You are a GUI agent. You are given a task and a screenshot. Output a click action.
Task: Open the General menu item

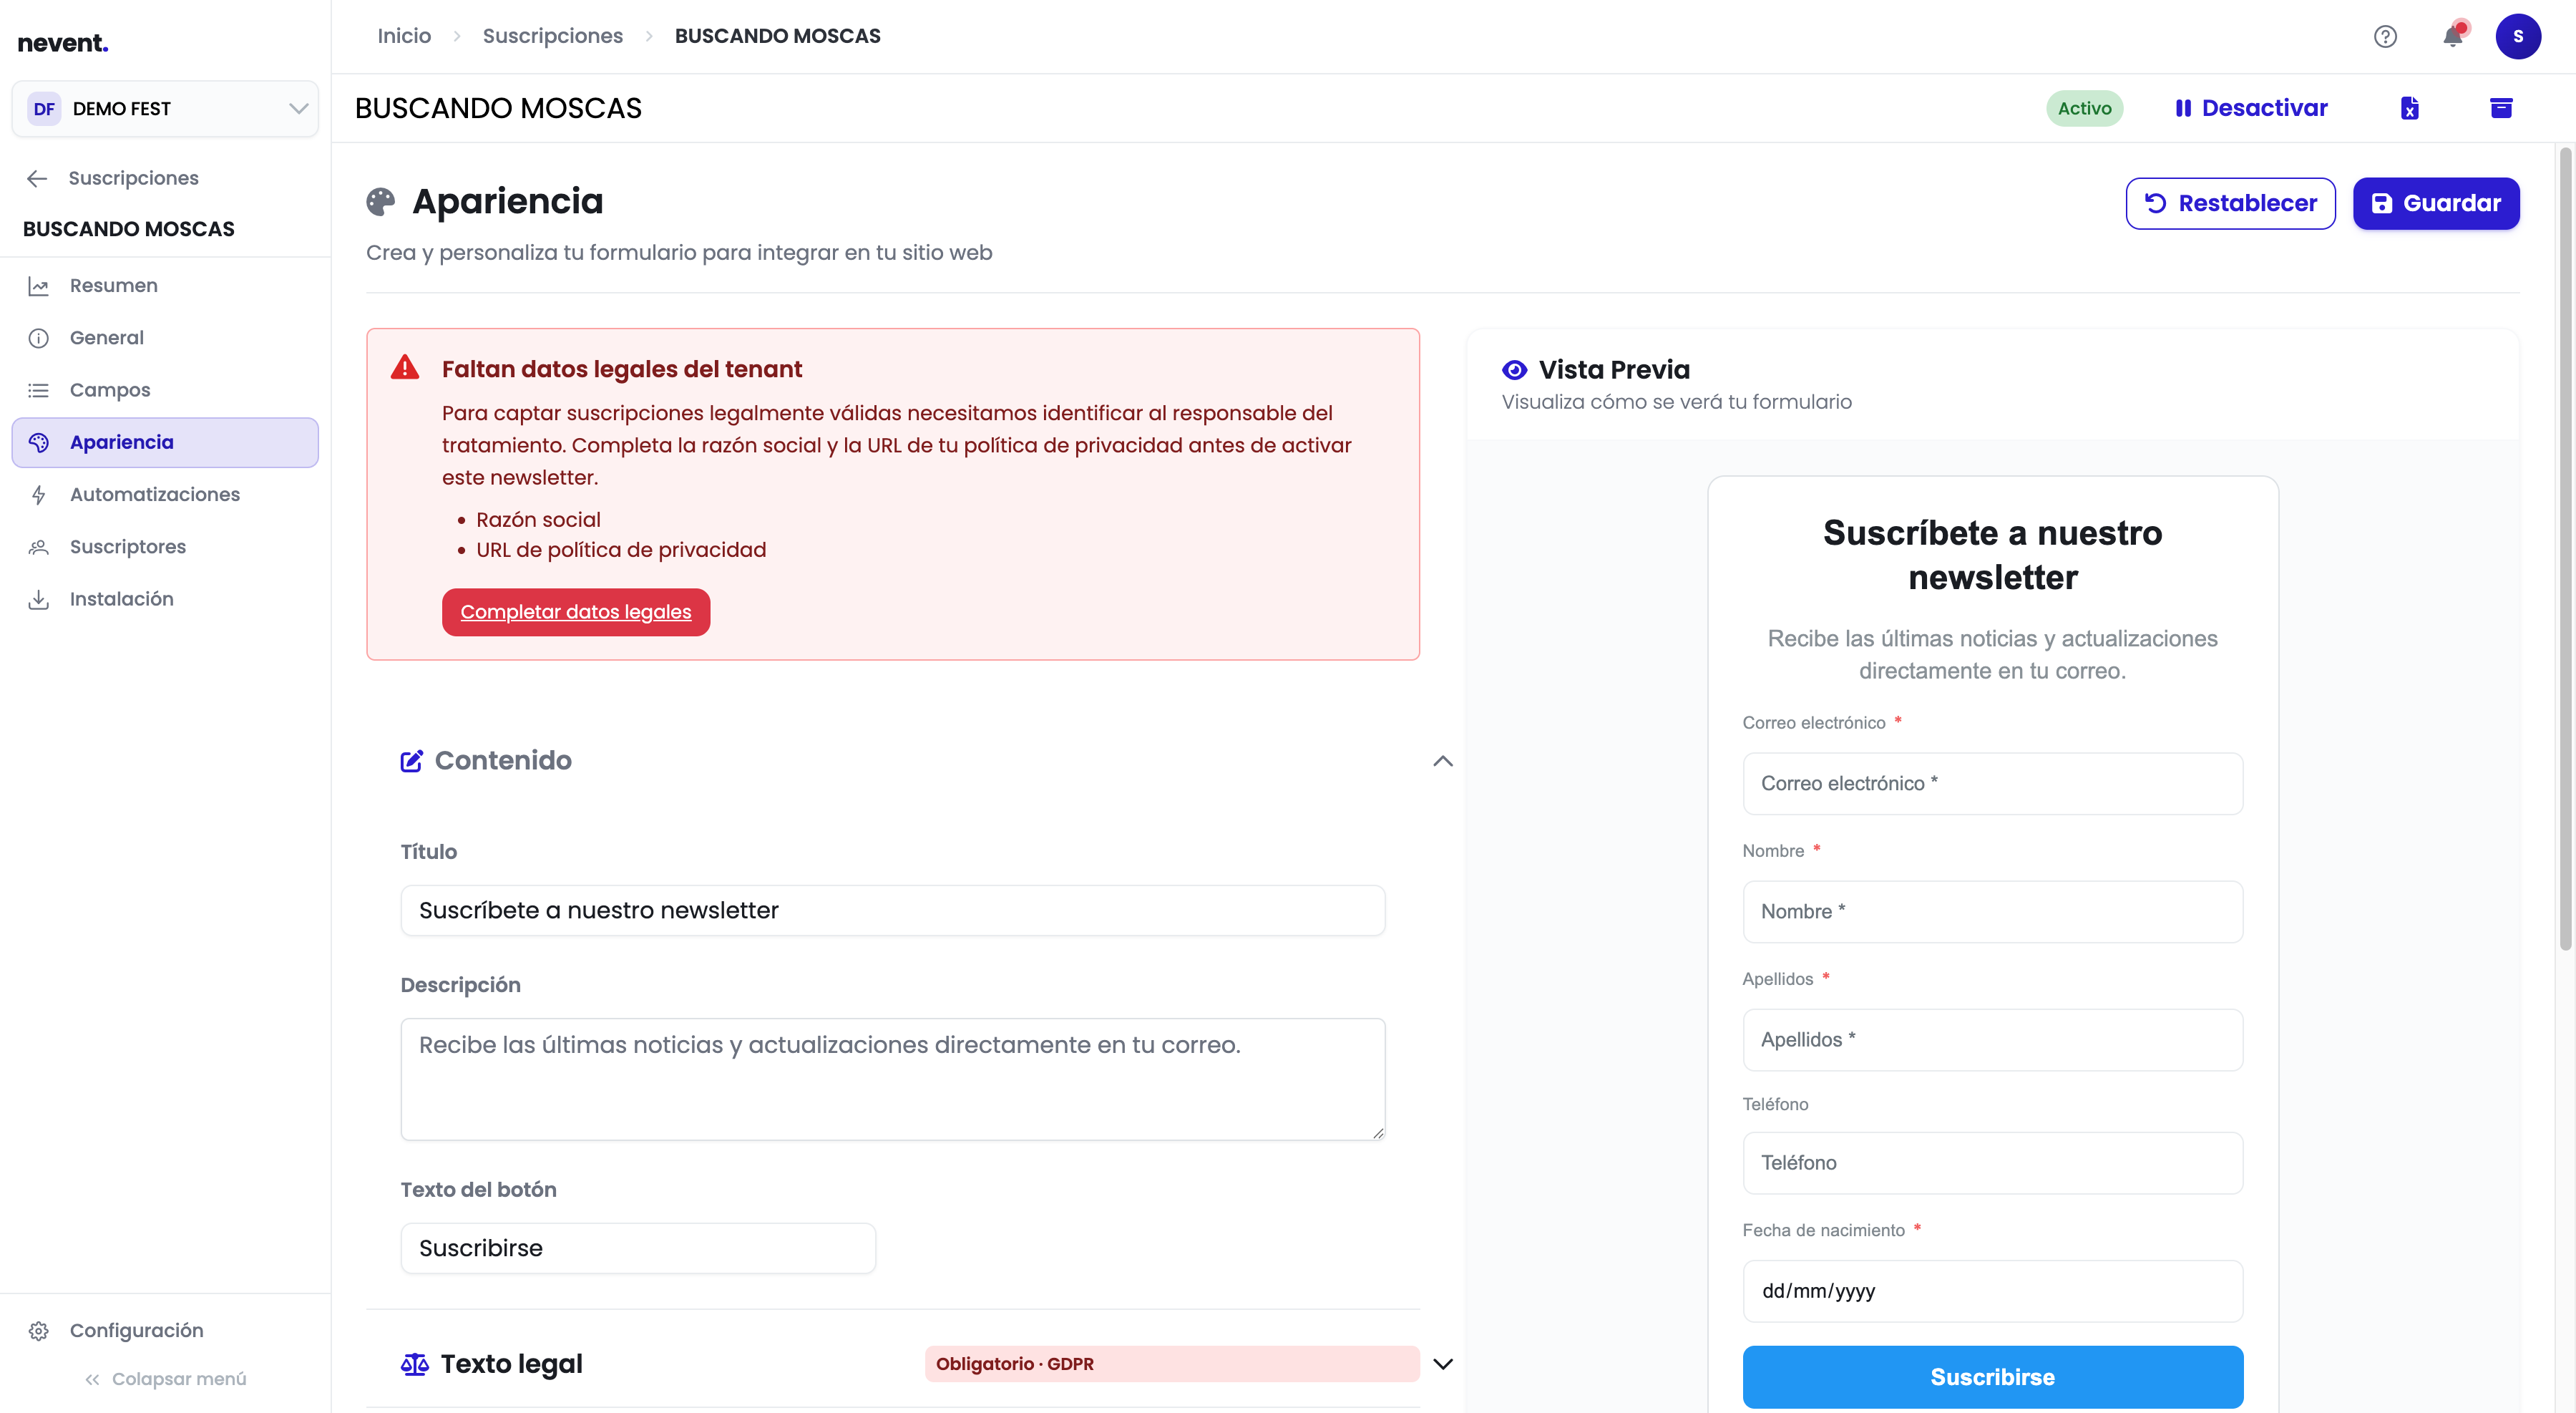(x=165, y=338)
